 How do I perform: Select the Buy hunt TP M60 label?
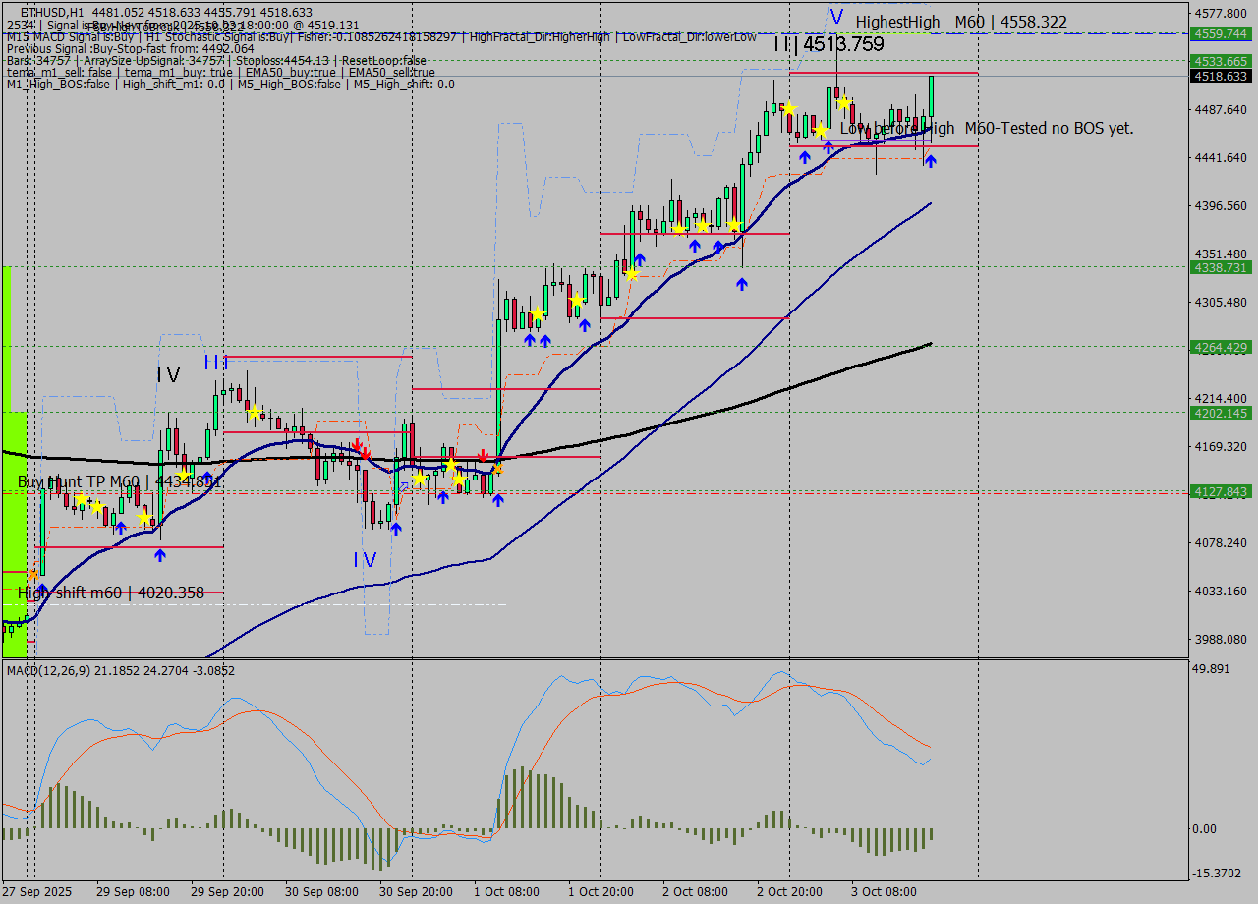click(118, 481)
